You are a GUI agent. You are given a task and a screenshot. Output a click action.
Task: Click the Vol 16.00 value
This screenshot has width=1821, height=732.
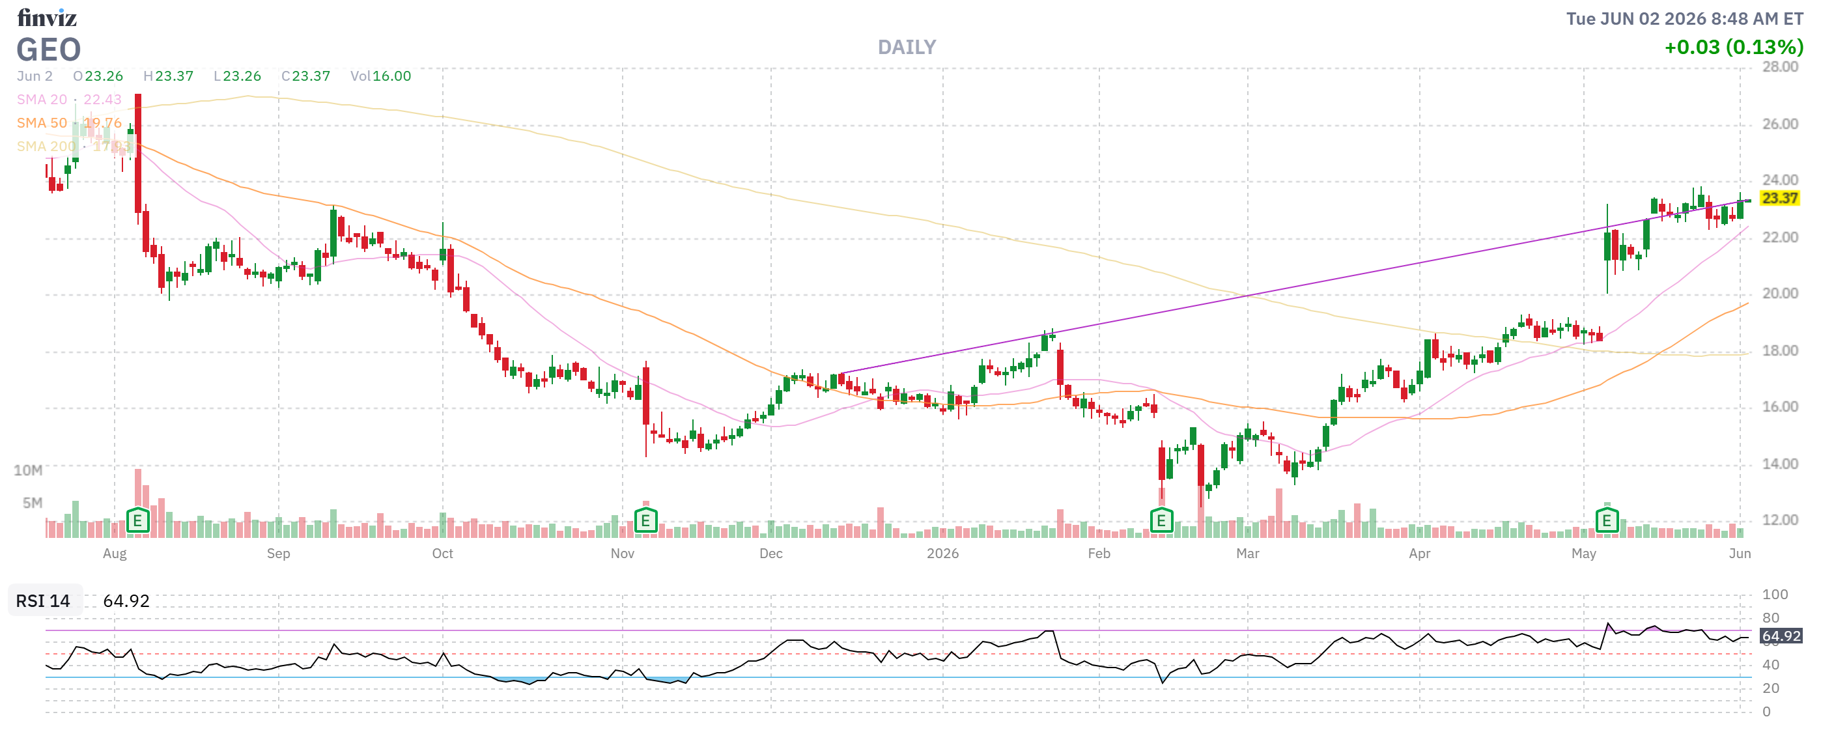391,76
